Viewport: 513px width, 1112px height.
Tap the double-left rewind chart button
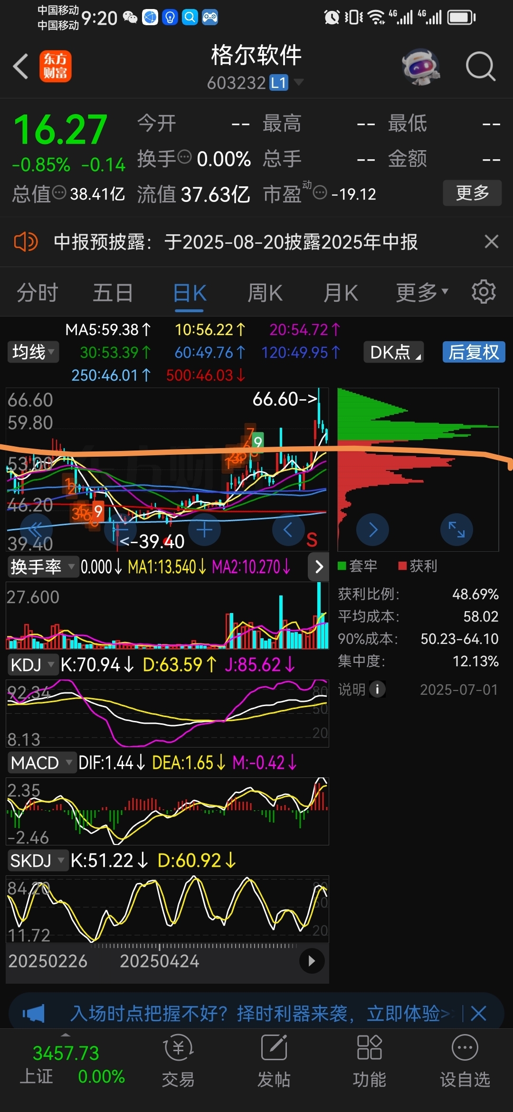coord(36,529)
